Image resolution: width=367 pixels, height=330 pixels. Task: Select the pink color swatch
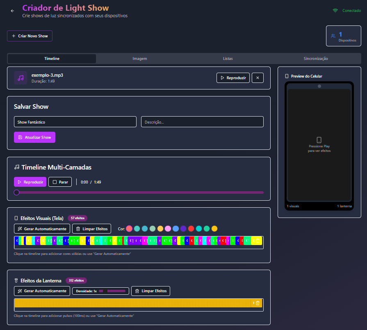pyautogui.click(x=168, y=229)
